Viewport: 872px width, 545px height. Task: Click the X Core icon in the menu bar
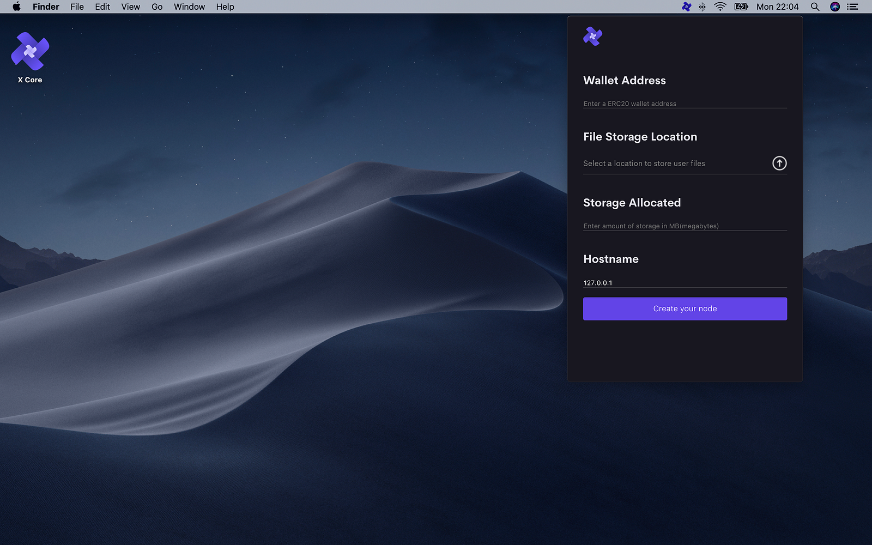[x=687, y=7]
